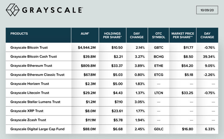Image resolution: width=224 pixels, height=139 pixels.
Task: Click the MARKET PRICE PER SHARE header
Action: (183, 35)
